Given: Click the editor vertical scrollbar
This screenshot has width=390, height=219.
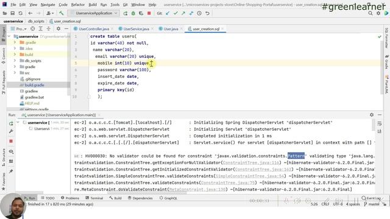Looking at the screenshot, I should coord(382,67).
